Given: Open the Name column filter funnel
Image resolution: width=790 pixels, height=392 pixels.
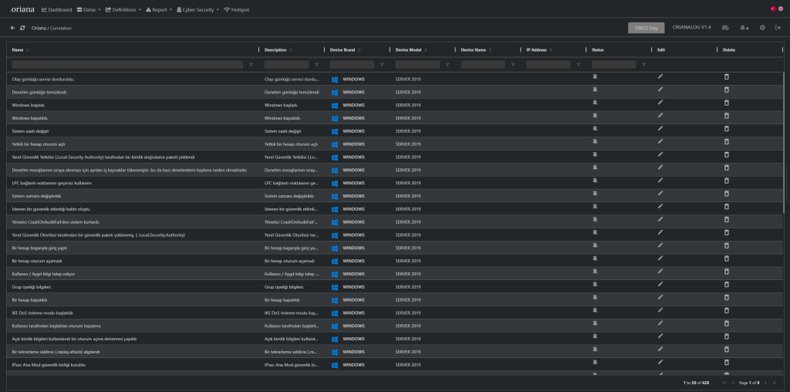Looking at the screenshot, I should tap(252, 65).
